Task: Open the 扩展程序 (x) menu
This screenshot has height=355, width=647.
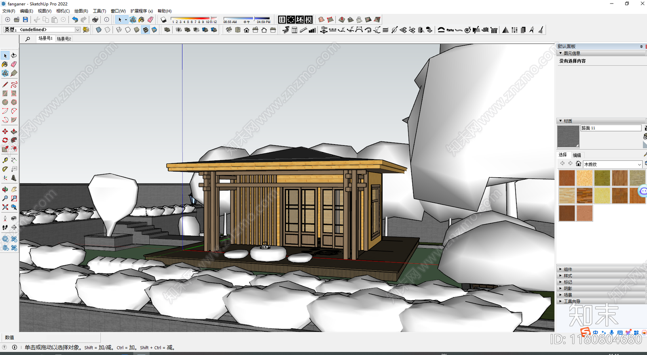Action: click(142, 11)
